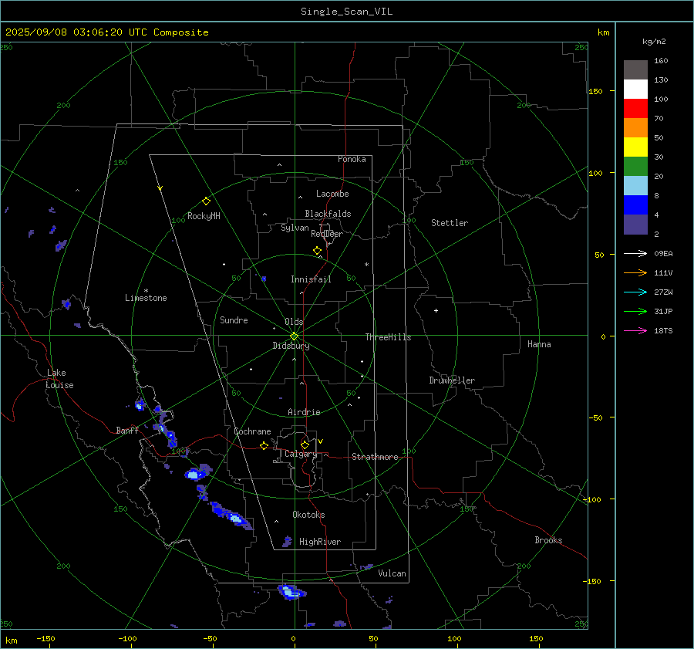This screenshot has height=649, width=694.
Task: Pick the white 130 kg/m2 legend swatch
Action: (635, 90)
